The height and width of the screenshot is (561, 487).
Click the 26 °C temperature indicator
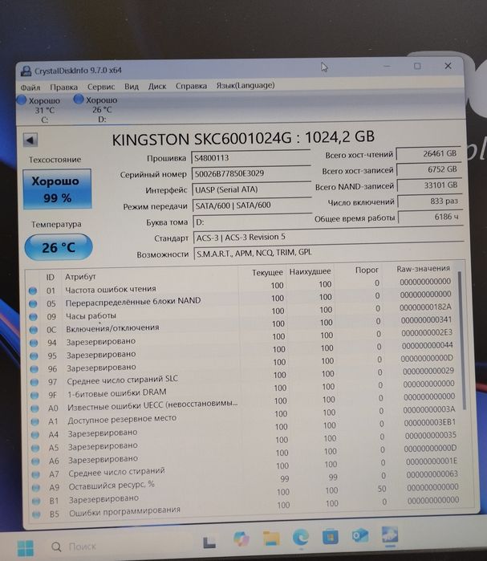click(59, 247)
